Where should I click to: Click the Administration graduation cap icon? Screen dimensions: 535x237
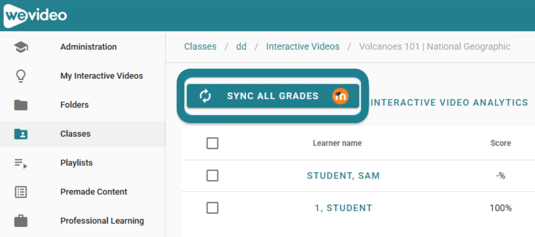click(x=21, y=47)
